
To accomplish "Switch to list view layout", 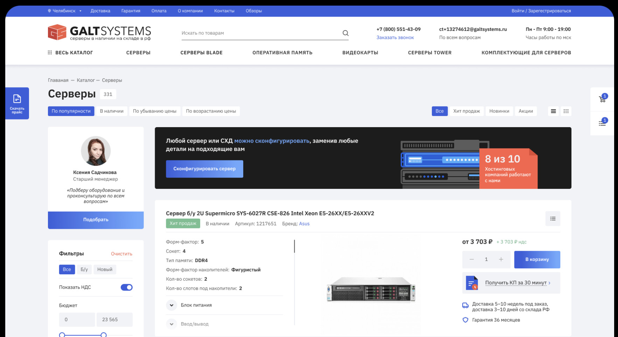I will (x=553, y=111).
